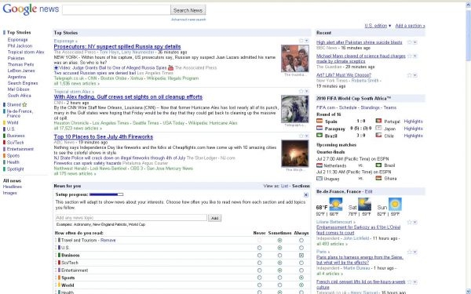The height and width of the screenshot is (294, 471).
Task: Click the Add any news topic field
Action: click(x=131, y=218)
